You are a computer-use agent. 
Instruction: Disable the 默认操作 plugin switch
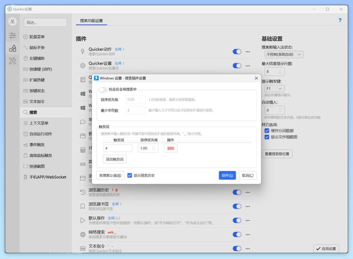pos(237,220)
